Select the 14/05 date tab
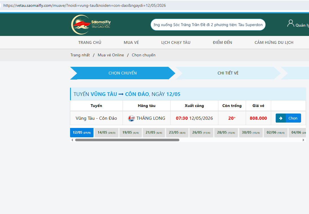This screenshot has height=214, width=309. [x=106, y=132]
